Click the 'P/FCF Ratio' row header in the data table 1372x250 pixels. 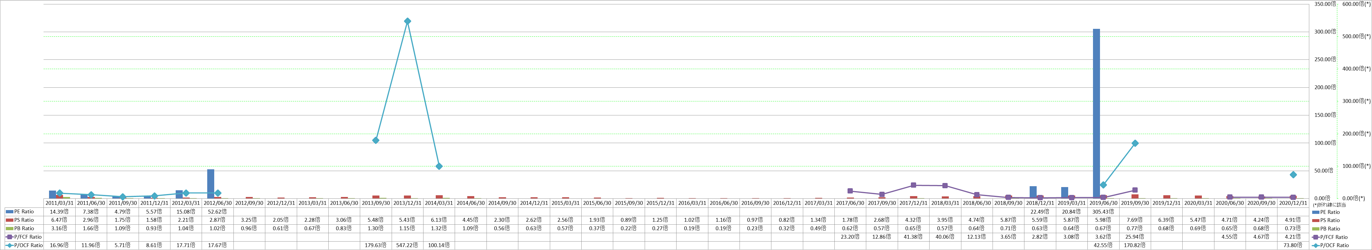(x=25, y=237)
